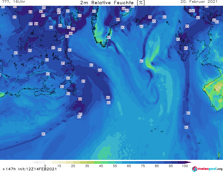
Task: Click the Azores island outlines on the map
Action: click(x=157, y=130)
